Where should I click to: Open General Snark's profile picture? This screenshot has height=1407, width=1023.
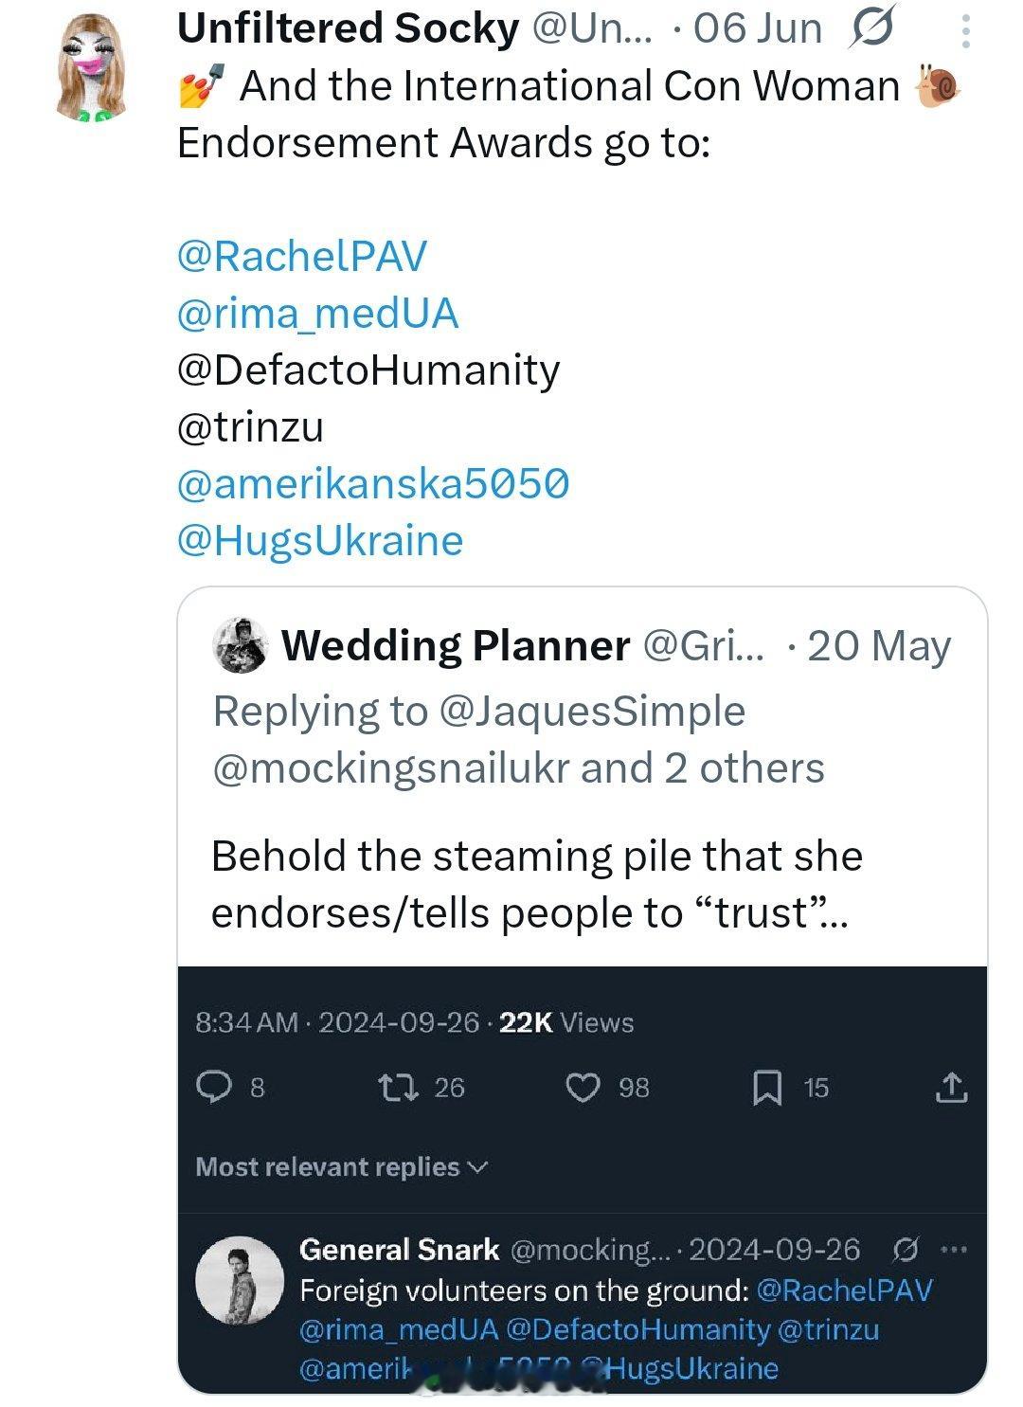click(x=239, y=1279)
